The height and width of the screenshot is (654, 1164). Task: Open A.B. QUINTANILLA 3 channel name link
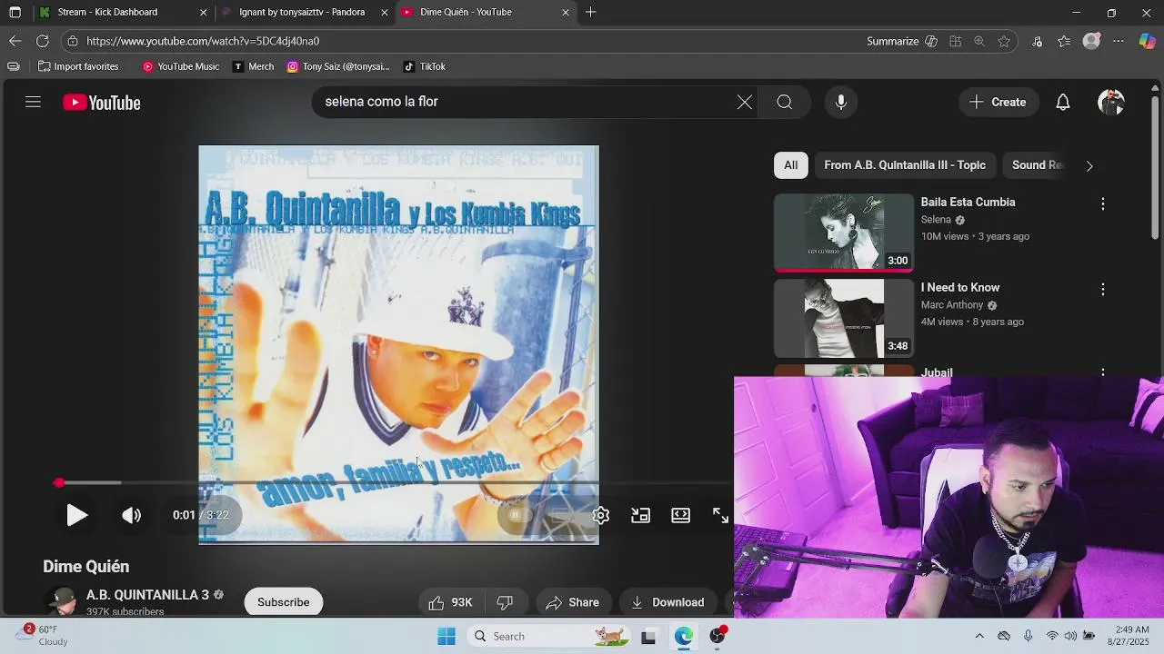point(147,595)
